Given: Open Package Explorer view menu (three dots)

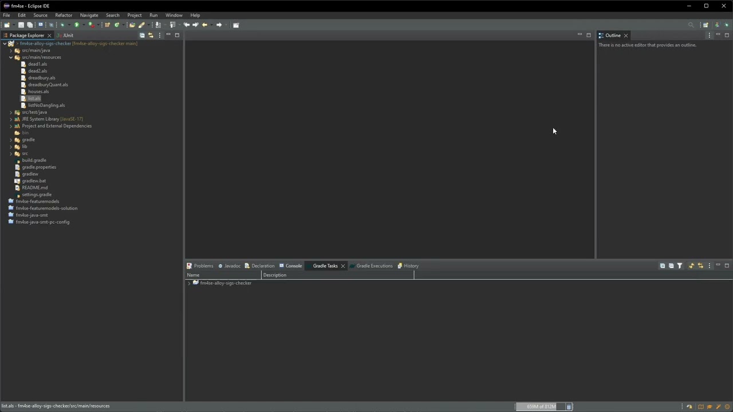Looking at the screenshot, I should pyautogui.click(x=159, y=35).
